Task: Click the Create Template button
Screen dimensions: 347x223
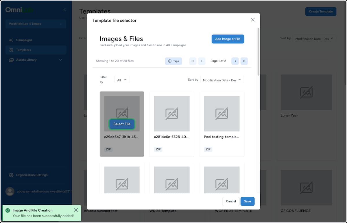Action: (x=321, y=12)
